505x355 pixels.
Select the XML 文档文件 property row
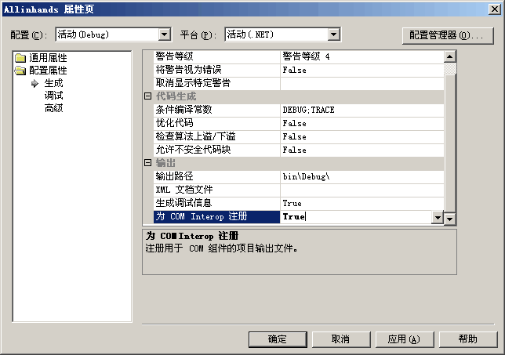(x=216, y=190)
